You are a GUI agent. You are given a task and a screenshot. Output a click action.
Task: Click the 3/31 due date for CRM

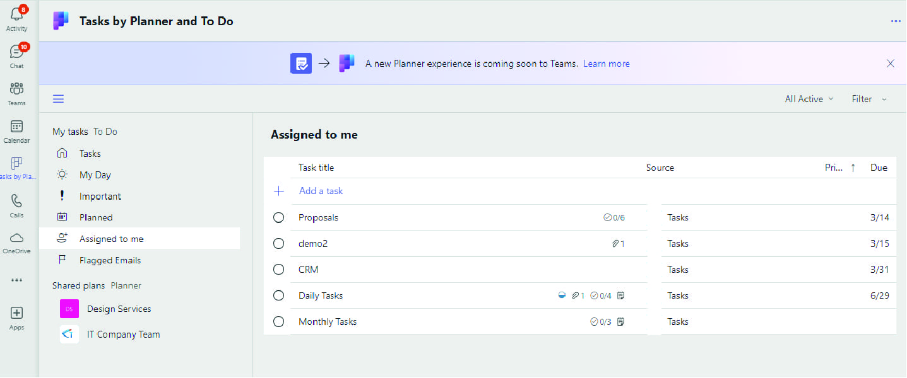tap(879, 270)
